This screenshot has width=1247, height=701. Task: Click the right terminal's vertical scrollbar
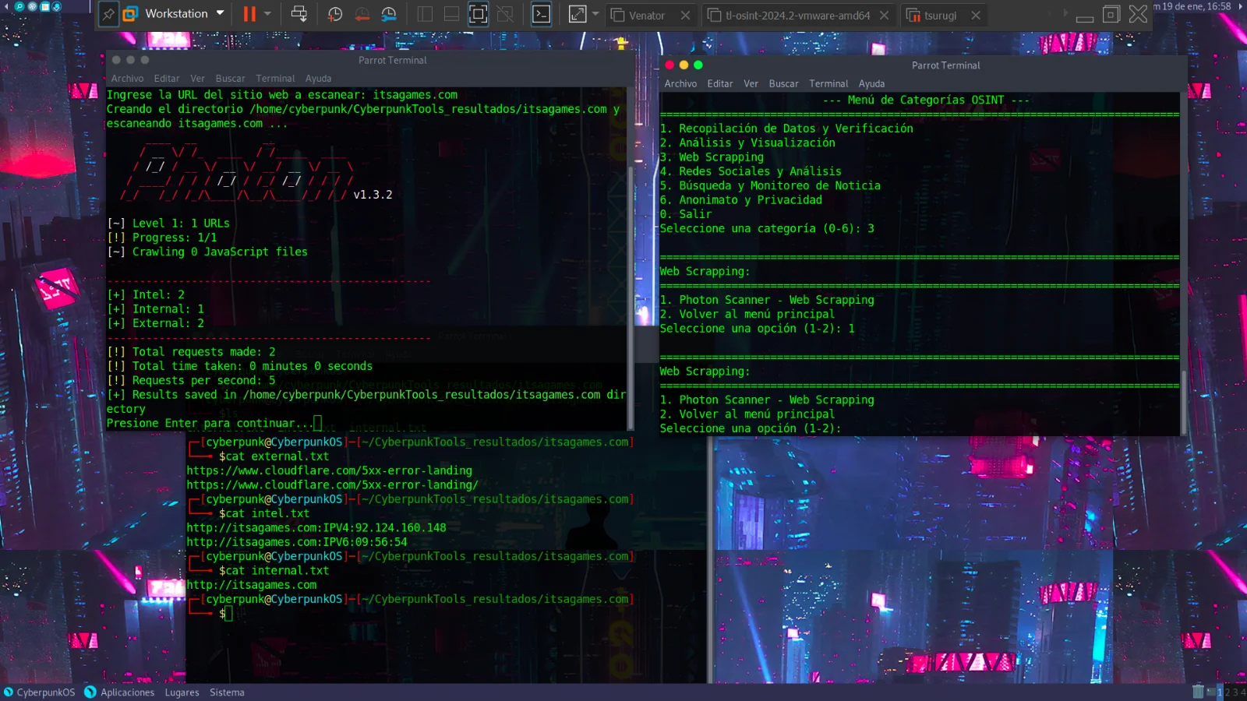tap(1184, 401)
